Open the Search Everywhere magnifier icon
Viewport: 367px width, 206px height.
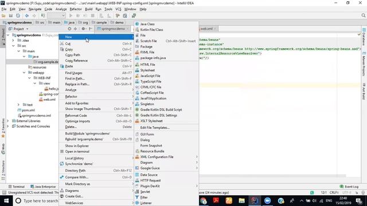click(363, 15)
